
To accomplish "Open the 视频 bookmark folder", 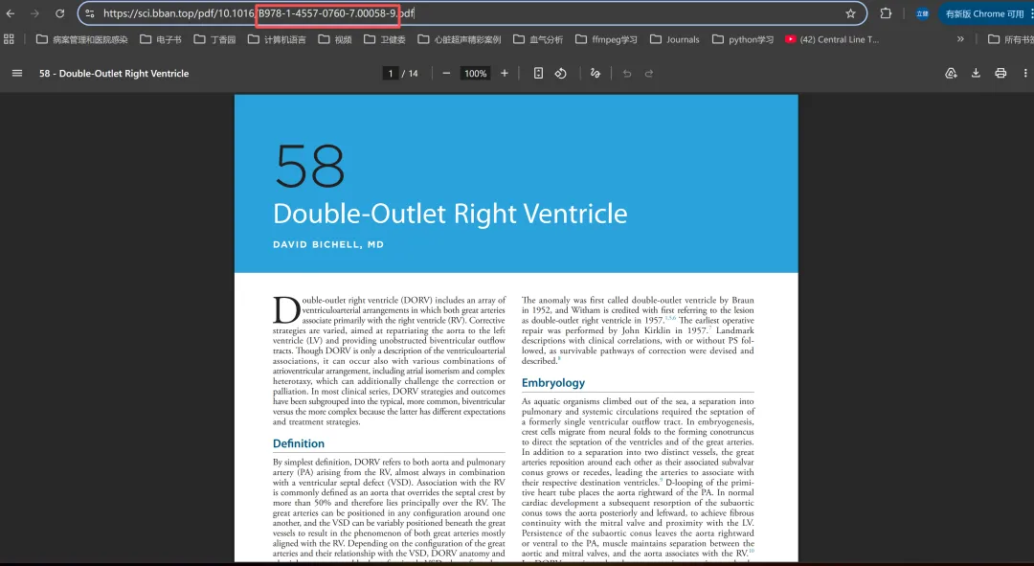I will click(335, 39).
